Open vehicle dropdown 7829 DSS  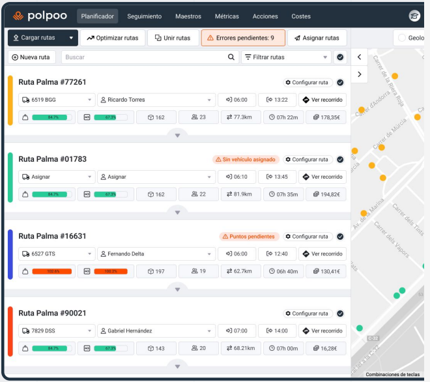(57, 331)
